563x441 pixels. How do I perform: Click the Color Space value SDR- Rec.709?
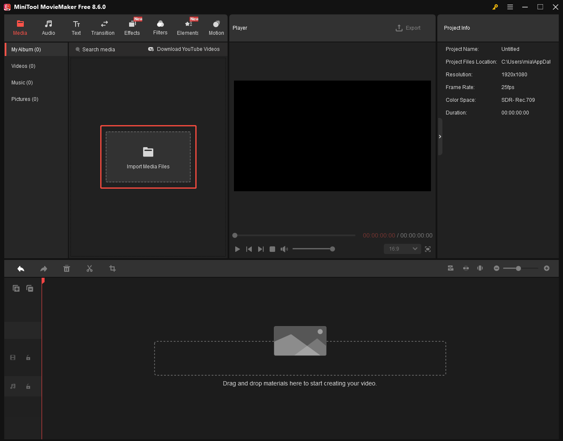point(518,100)
